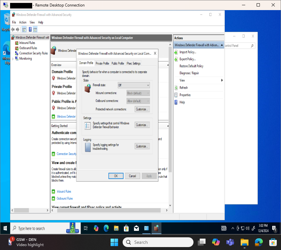Select Connection Security Rules tree node

pyautogui.click(x=33, y=53)
